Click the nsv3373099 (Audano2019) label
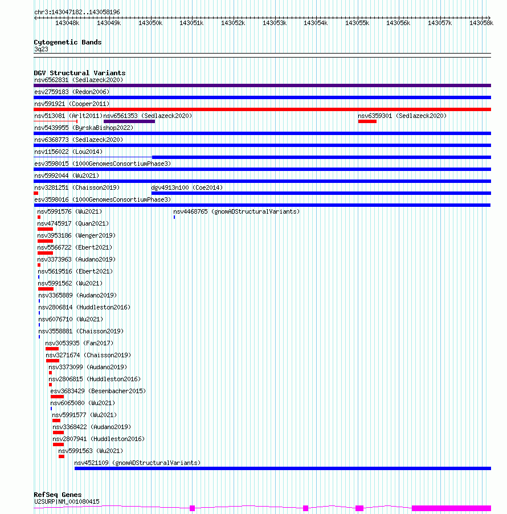The image size is (507, 514). click(x=88, y=367)
